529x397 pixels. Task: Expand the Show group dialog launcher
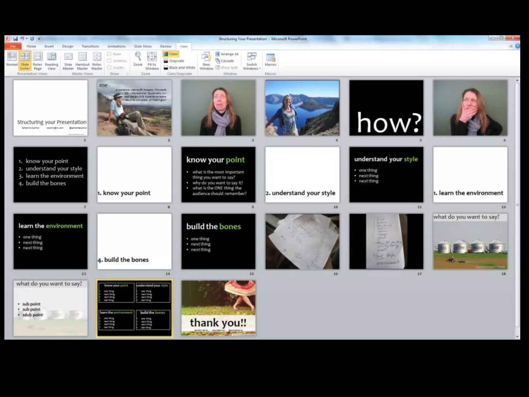click(127, 74)
